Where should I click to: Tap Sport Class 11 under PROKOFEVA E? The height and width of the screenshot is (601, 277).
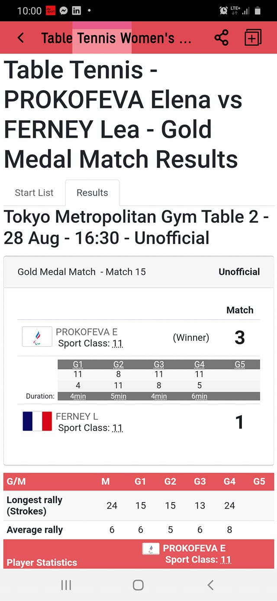[90, 343]
